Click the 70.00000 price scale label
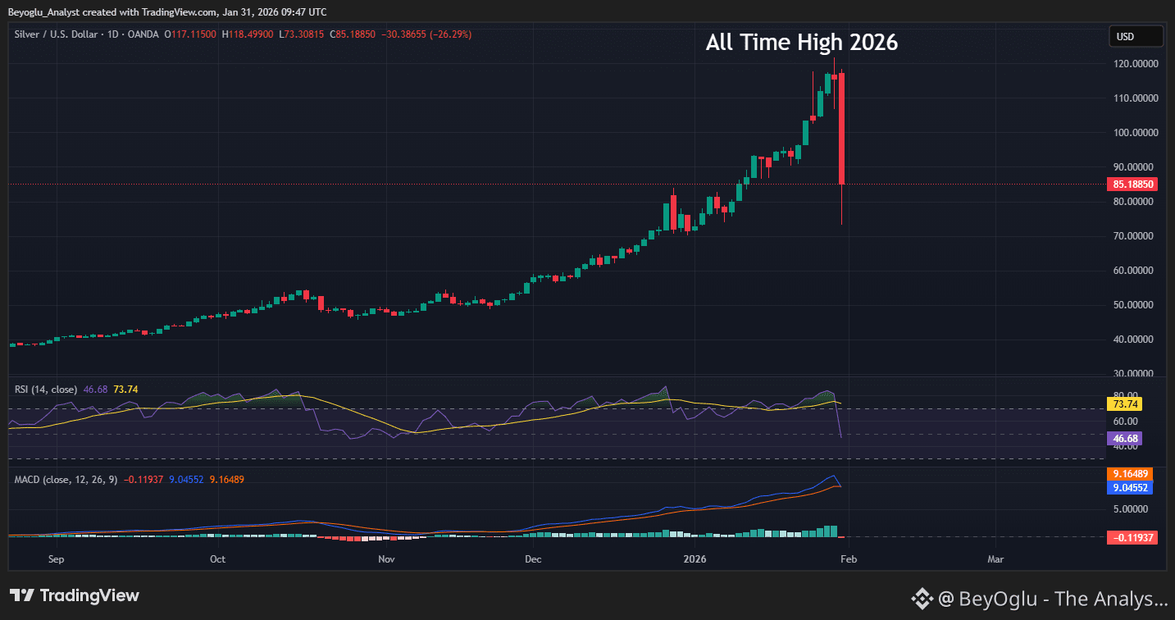The image size is (1175, 620). pos(1133,236)
